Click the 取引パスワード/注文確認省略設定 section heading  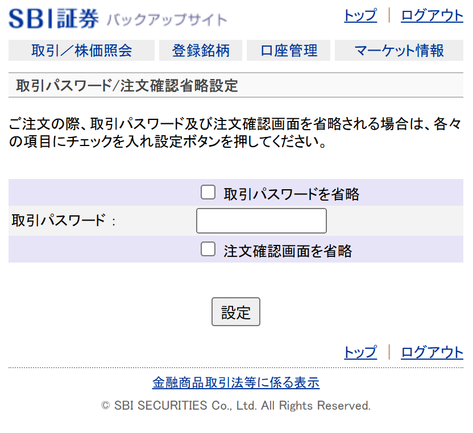point(127,86)
